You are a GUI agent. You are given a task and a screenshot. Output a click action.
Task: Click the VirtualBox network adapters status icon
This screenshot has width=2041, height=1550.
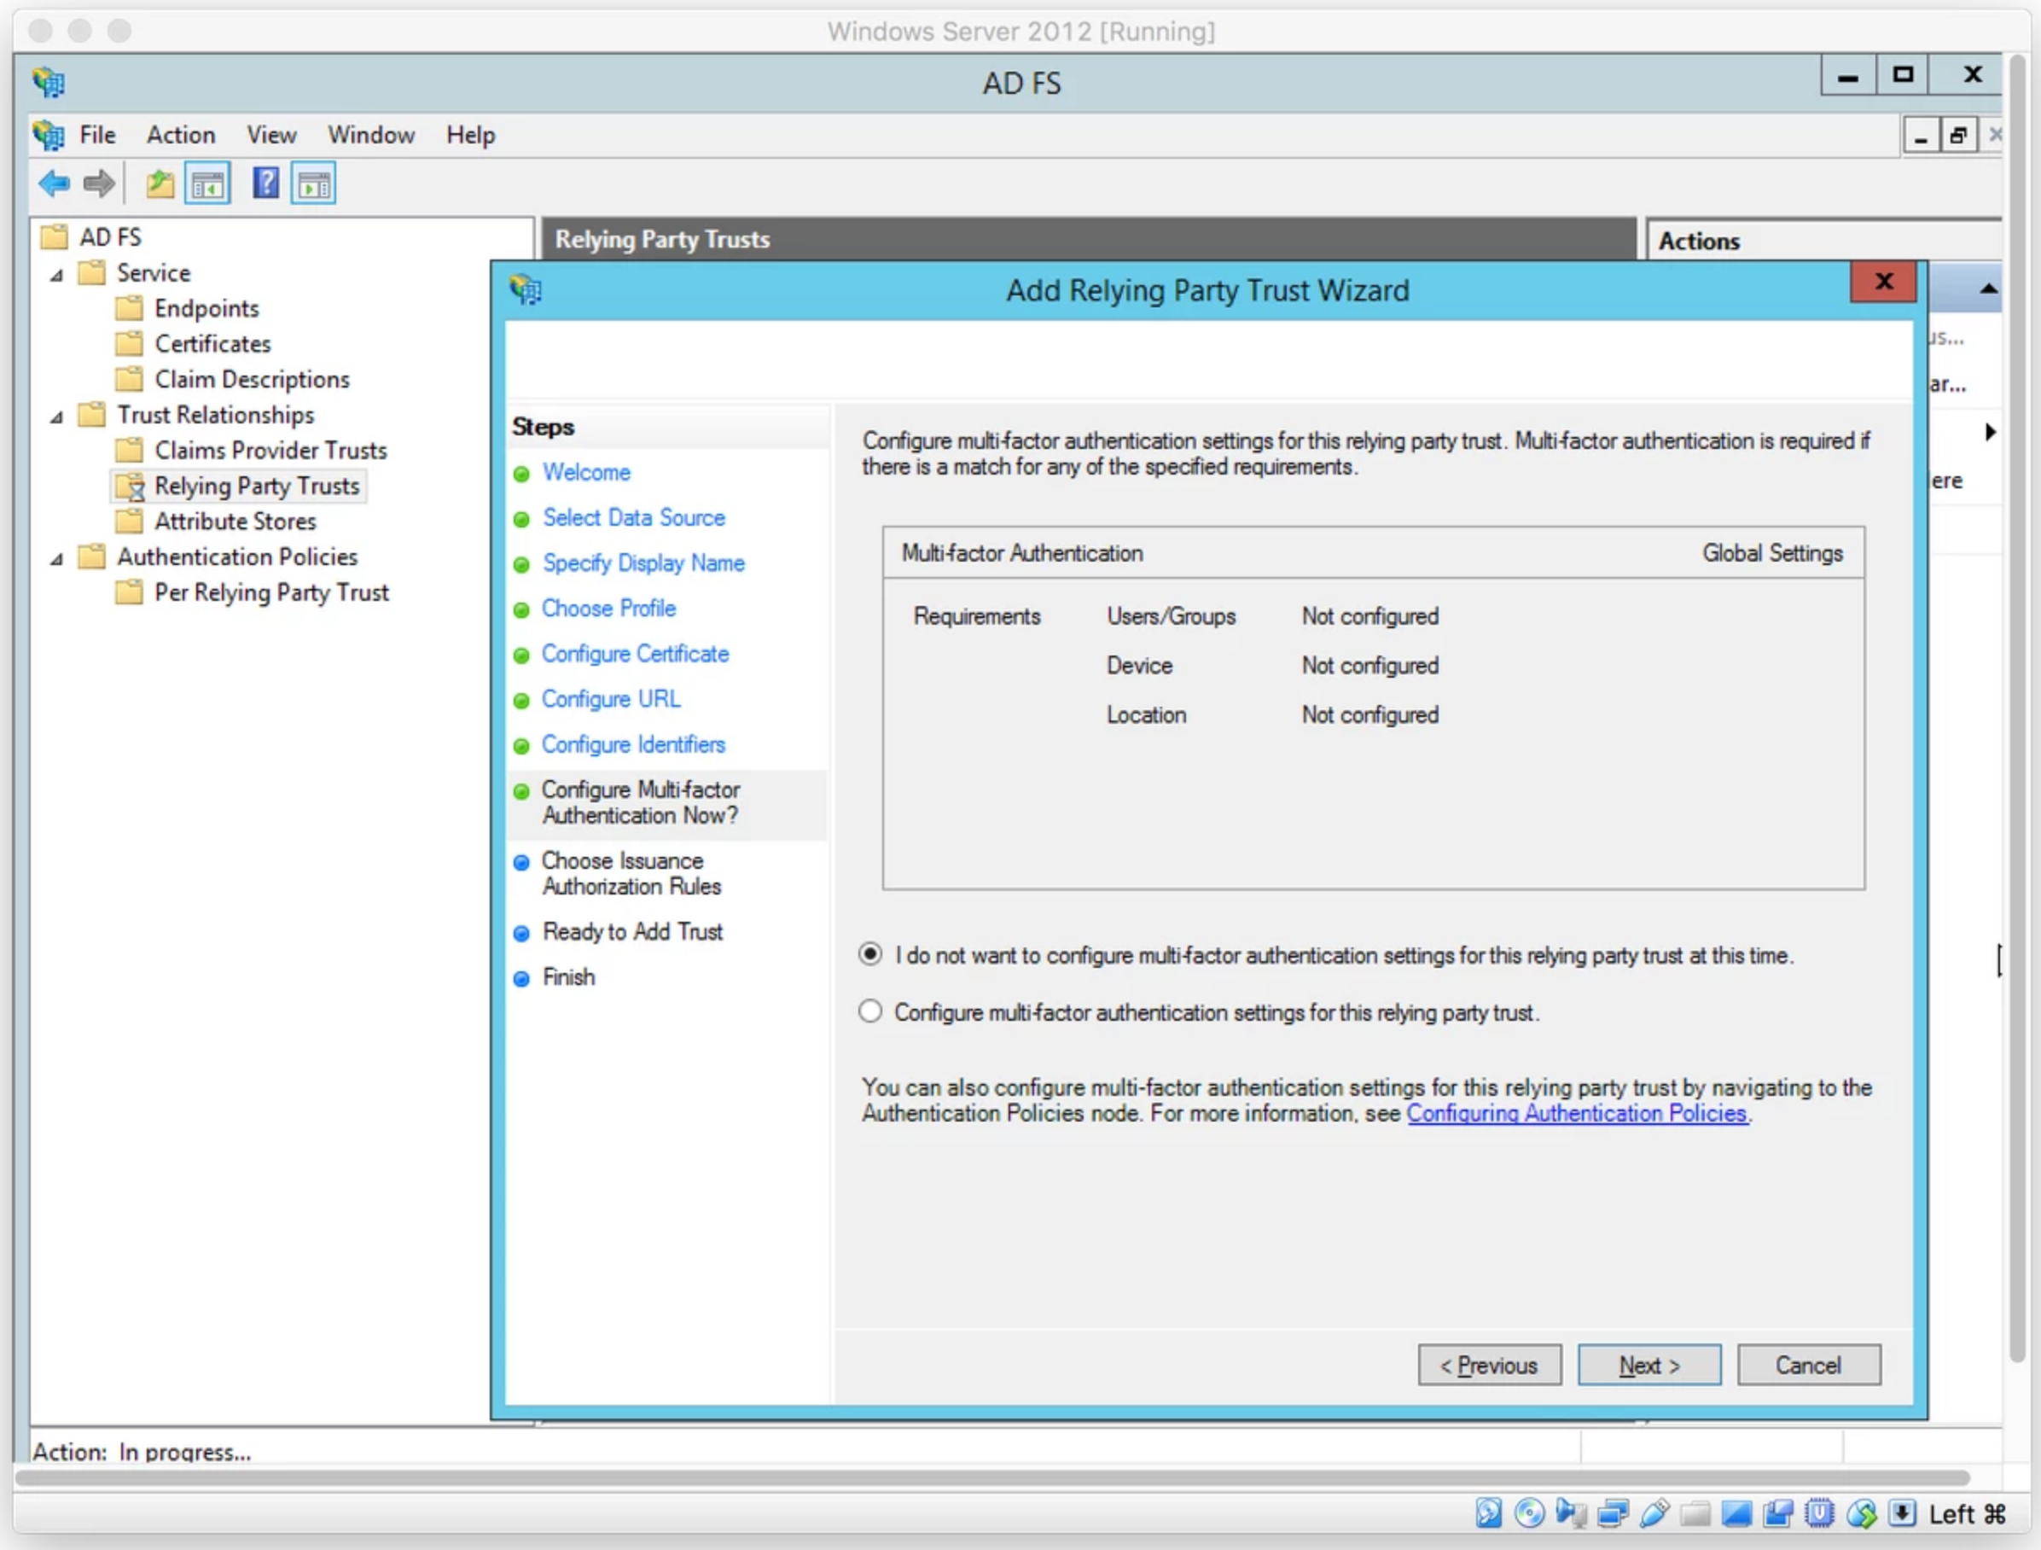[1613, 1514]
